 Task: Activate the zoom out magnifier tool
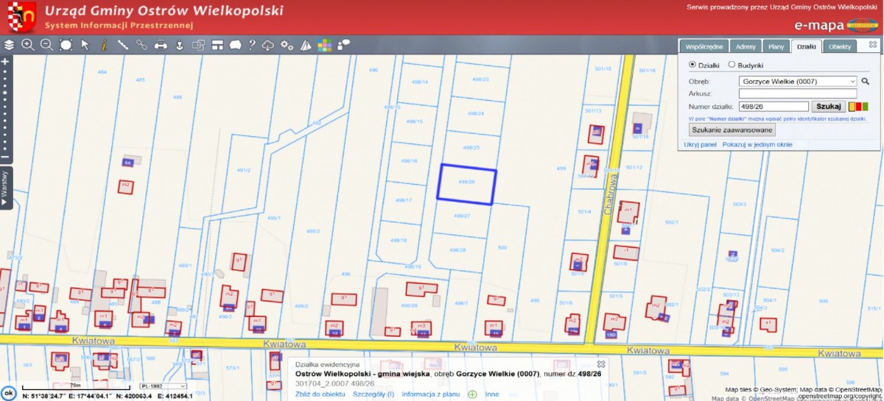46,45
